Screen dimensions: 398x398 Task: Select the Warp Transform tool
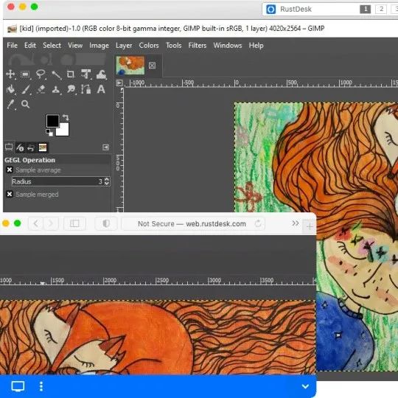pyautogui.click(x=101, y=74)
